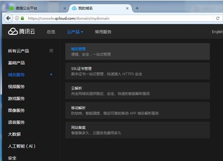
Task: Select 视频服务 in the sidebar
Action: [x=17, y=87]
